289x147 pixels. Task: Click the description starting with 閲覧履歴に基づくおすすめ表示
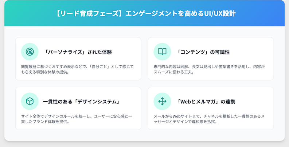pos(78,69)
